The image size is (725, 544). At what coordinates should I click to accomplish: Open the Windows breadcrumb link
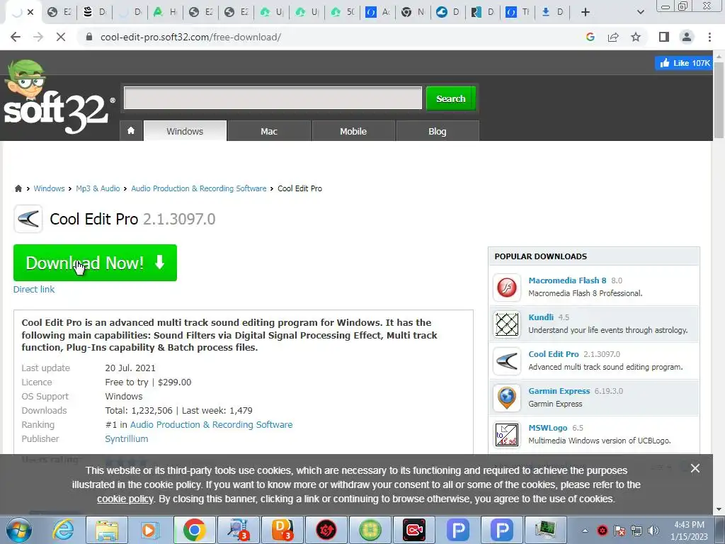tap(49, 188)
